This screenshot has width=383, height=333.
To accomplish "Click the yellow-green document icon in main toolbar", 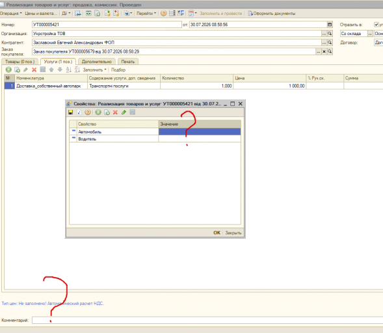I will click(107, 13).
